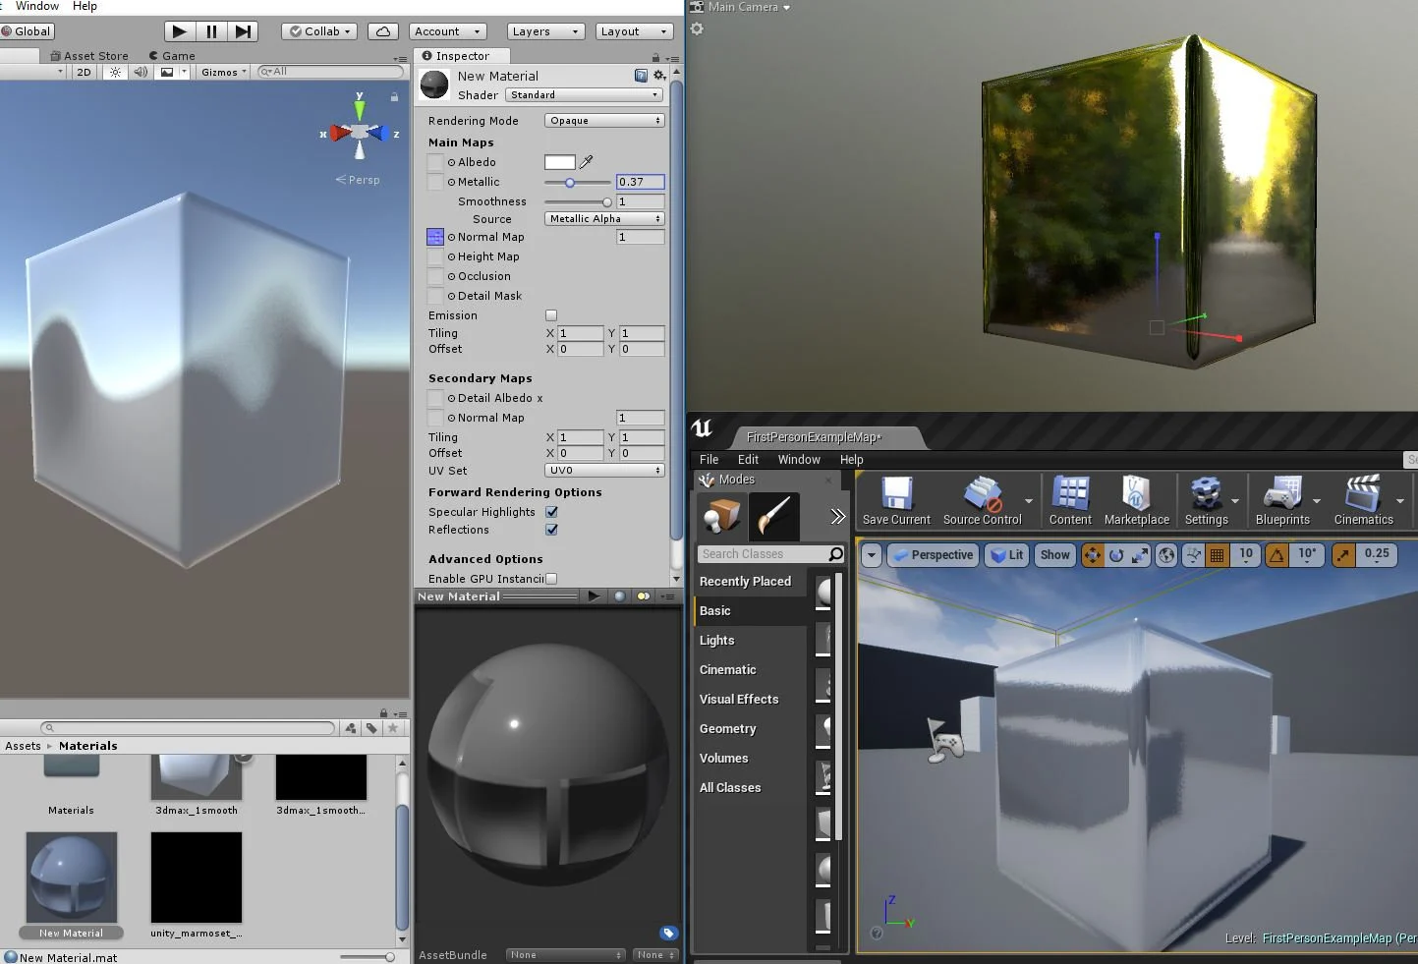Select the Unreal rotate gizmo tool
This screenshot has width=1418, height=964.
tap(1116, 555)
